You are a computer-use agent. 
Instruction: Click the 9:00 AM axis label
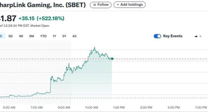coord(64,108)
